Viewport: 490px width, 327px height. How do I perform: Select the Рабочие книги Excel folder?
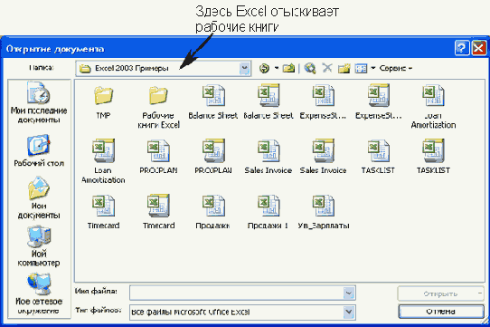(x=158, y=107)
